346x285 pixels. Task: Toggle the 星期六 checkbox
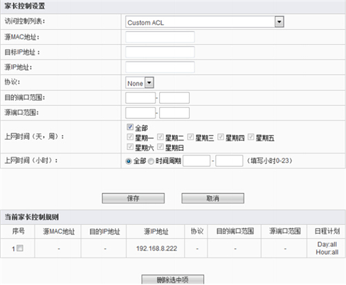coord(130,147)
